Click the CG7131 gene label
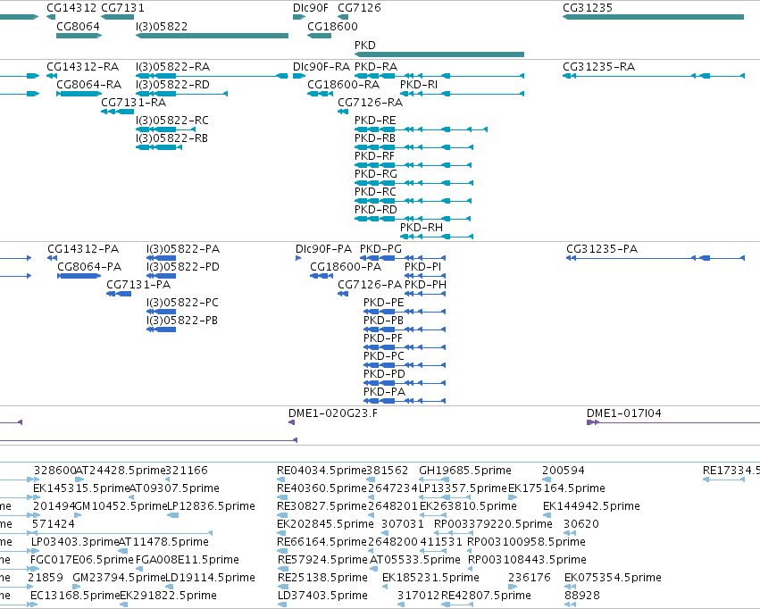Viewport: 760px width, 609px height. pos(122,8)
